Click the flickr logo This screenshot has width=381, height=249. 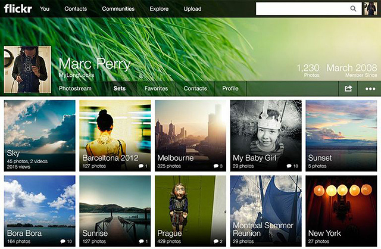[18, 9]
